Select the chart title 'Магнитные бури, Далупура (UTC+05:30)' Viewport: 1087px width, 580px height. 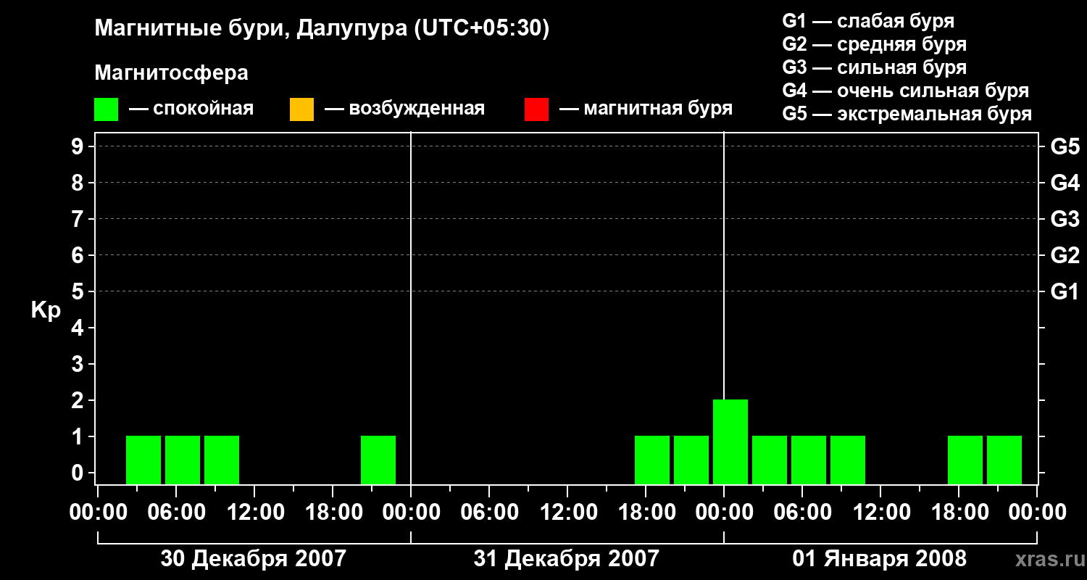tap(322, 29)
